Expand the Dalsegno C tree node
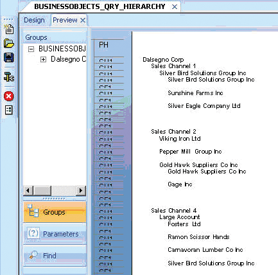Screen dimensions: 278x275 point(43,59)
